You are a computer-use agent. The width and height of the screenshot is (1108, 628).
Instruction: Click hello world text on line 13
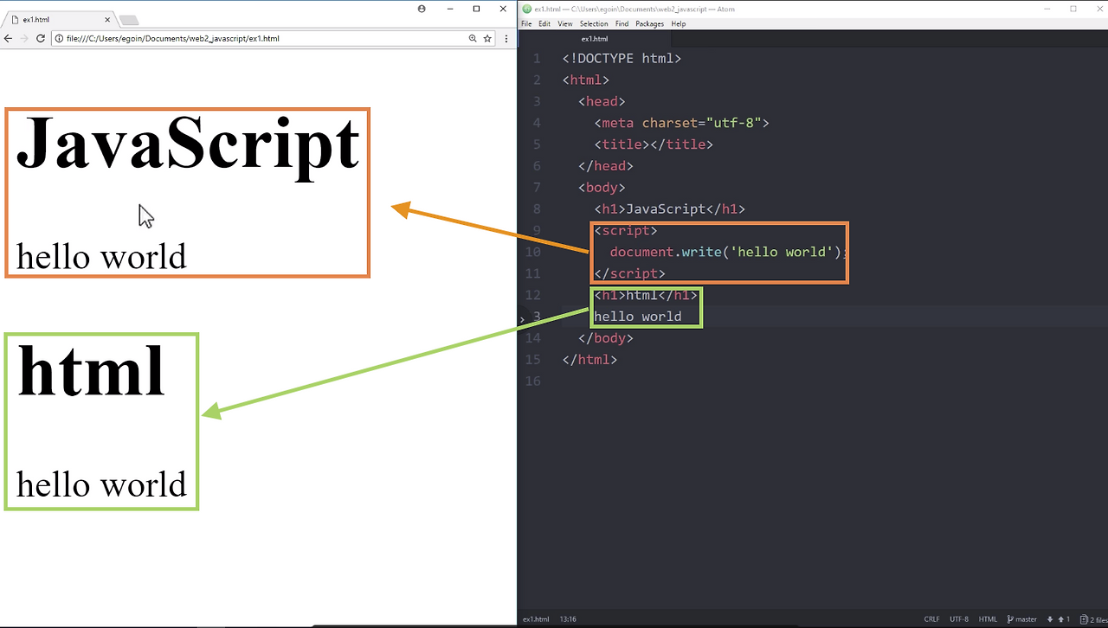coord(637,317)
